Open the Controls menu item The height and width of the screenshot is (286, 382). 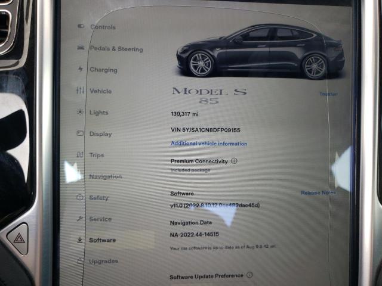click(103, 27)
